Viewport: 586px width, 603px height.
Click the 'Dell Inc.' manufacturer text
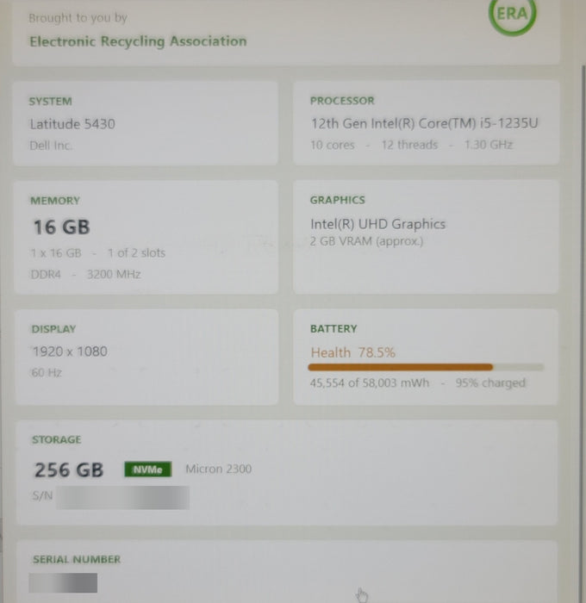[x=51, y=146]
